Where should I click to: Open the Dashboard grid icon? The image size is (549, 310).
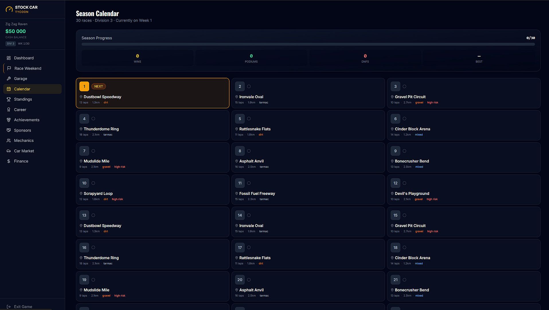coord(9,58)
